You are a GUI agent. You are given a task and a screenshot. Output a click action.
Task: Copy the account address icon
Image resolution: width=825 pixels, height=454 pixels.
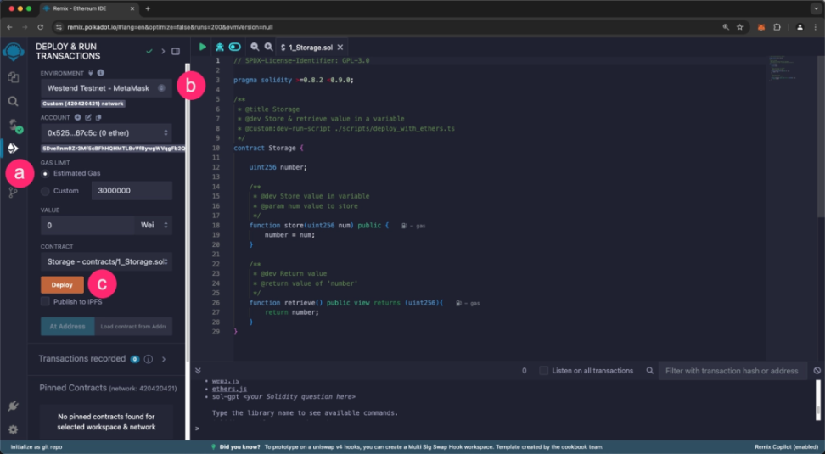pyautogui.click(x=98, y=117)
